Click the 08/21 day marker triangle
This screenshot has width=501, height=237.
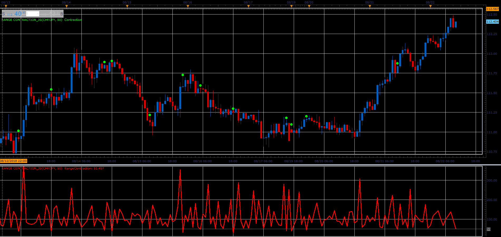(370, 6)
